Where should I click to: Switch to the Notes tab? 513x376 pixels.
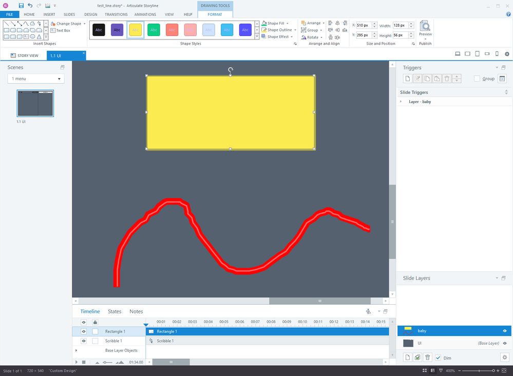[136, 311]
